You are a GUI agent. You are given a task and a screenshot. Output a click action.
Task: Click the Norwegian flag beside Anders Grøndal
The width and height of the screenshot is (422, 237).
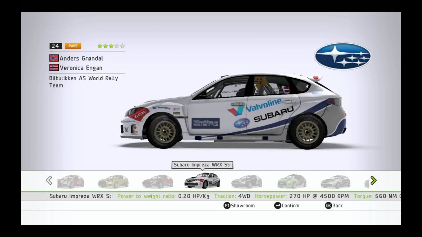click(x=54, y=58)
